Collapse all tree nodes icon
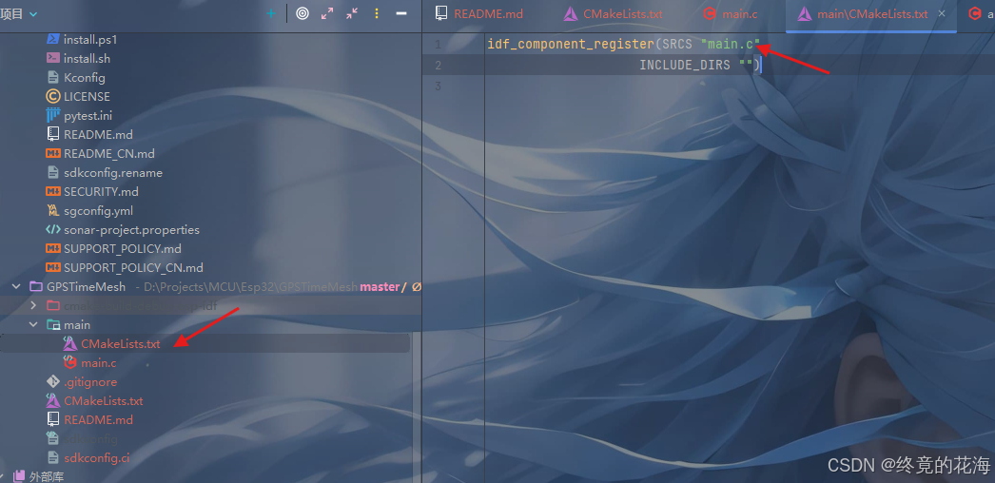 [x=352, y=13]
